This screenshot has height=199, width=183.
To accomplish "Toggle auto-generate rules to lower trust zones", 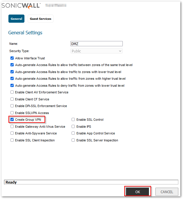I will (x=12, y=72).
